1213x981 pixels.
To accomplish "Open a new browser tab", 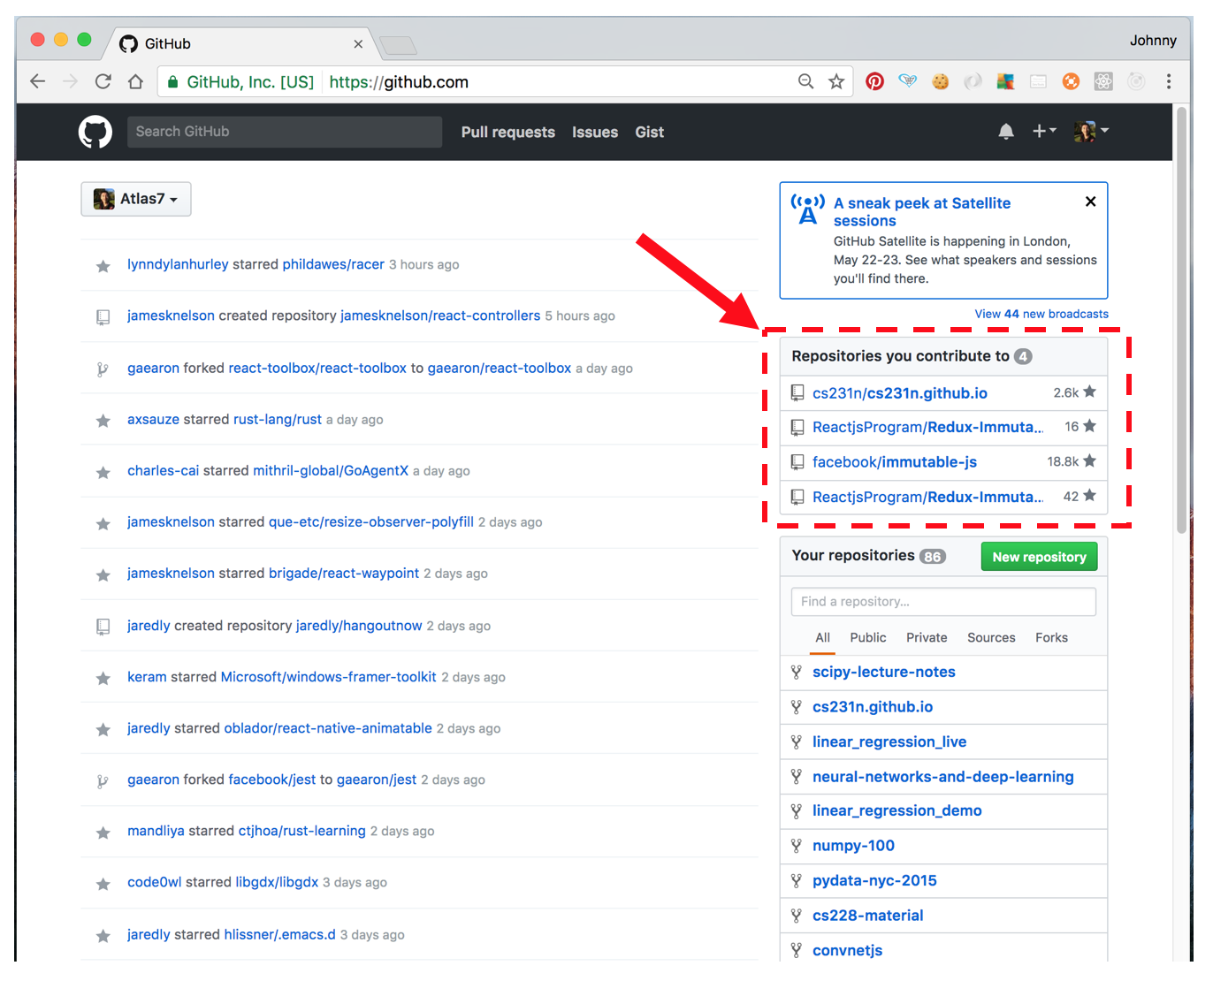I will pos(397,44).
